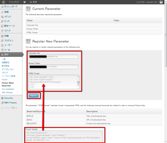Image resolution: width=167 pixels, height=143 pixels.
Task: Open the Crayon settings link
Action: 4,80
